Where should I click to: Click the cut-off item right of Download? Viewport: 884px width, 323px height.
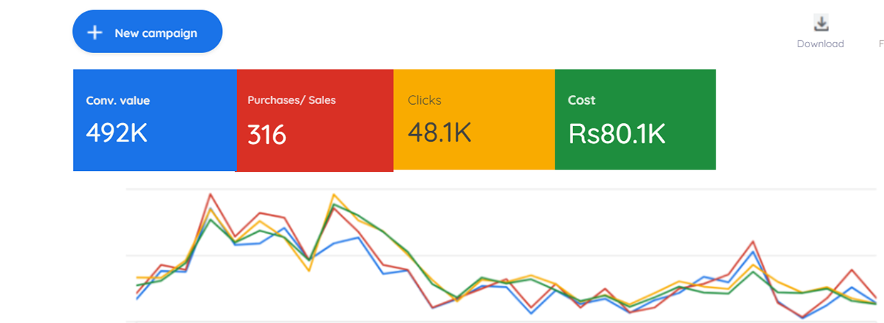(x=880, y=44)
